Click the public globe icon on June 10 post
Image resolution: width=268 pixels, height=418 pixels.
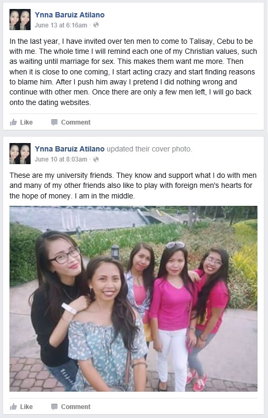(96, 159)
